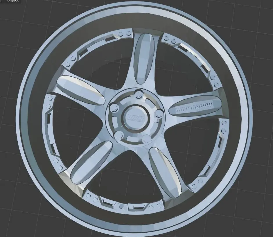Open the Object menu in the viewport header
This screenshot has width=273, height=237.
pyautogui.click(x=12, y=1)
